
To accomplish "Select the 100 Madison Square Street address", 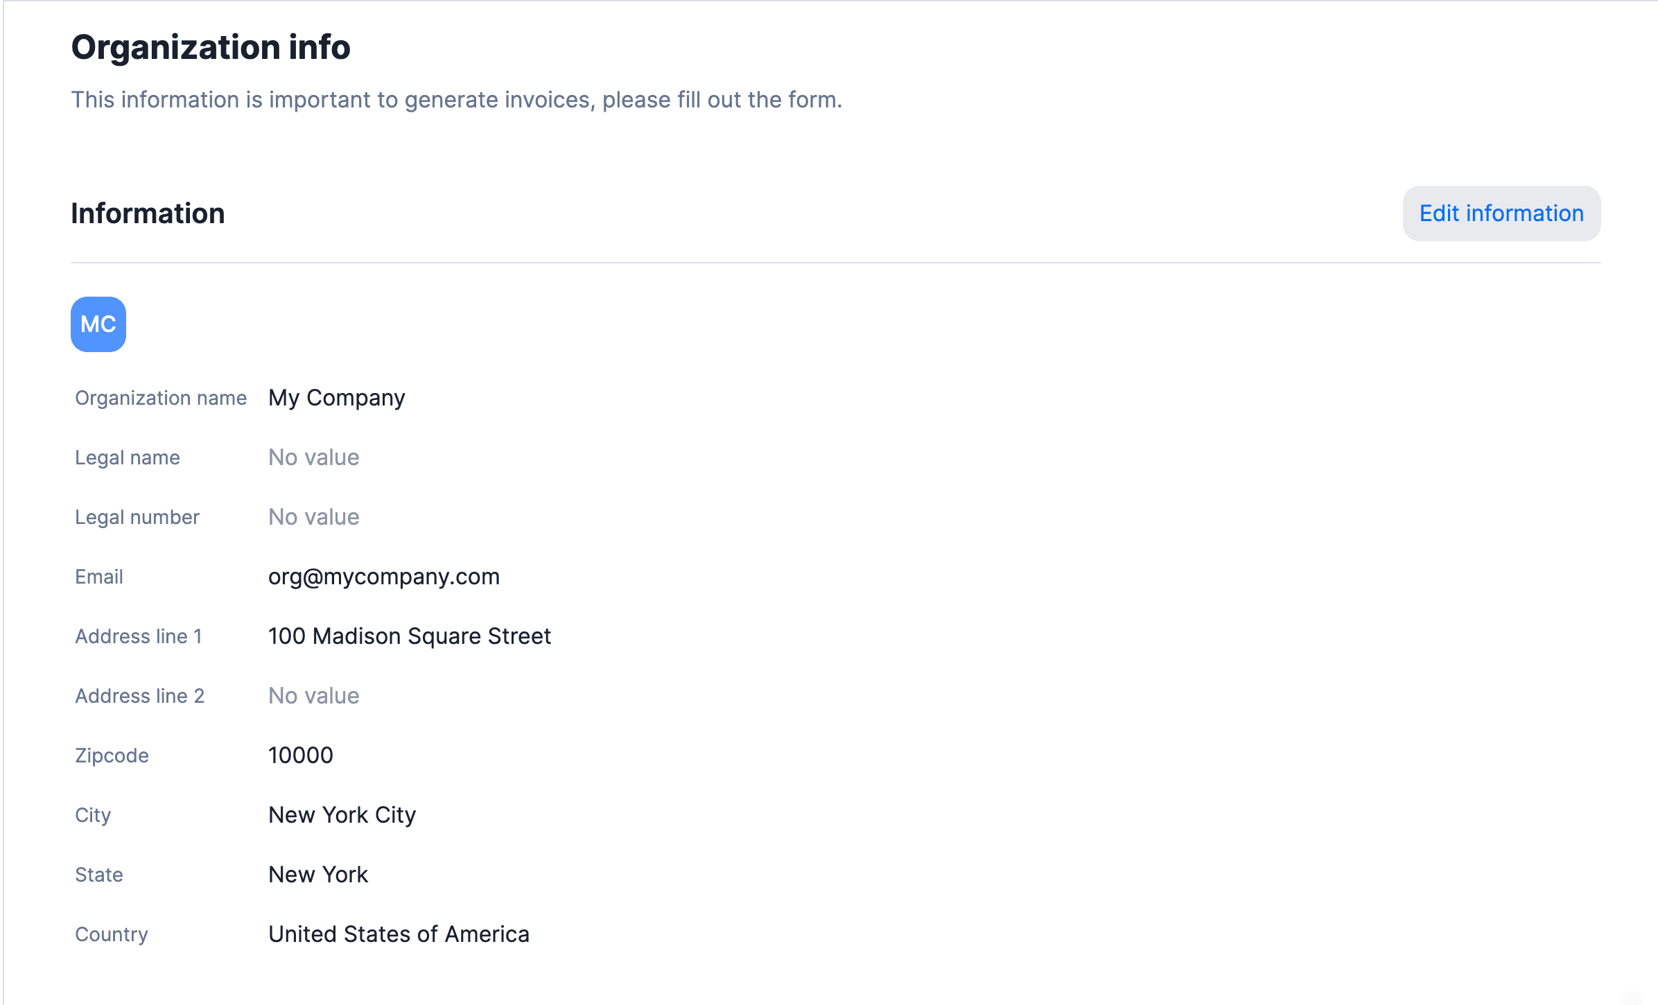I will tap(410, 636).
